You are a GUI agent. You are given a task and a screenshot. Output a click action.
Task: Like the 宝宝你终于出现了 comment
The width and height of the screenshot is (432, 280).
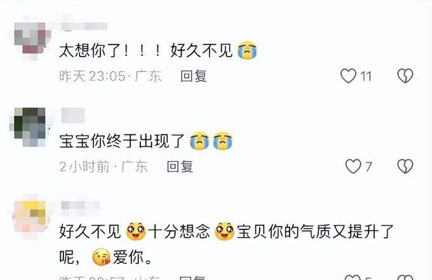[x=353, y=166]
